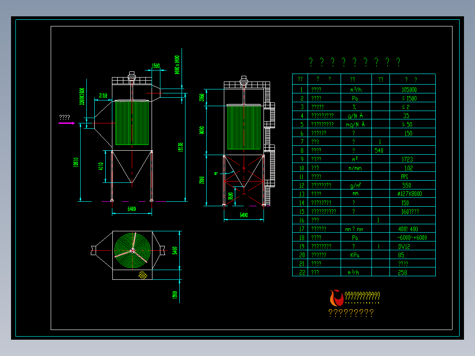Screen dimensions: 475x356
Task: Click the 18135 overall height dimension
Action: pos(181,147)
